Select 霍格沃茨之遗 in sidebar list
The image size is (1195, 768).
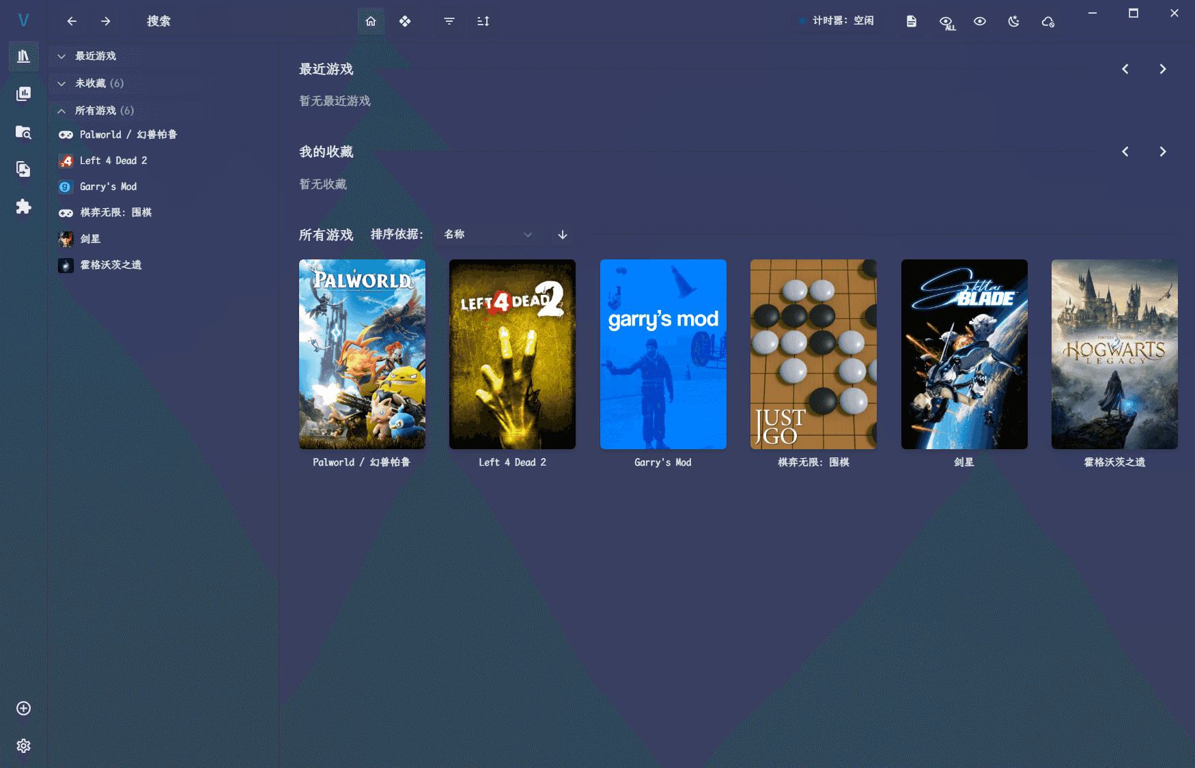111,265
